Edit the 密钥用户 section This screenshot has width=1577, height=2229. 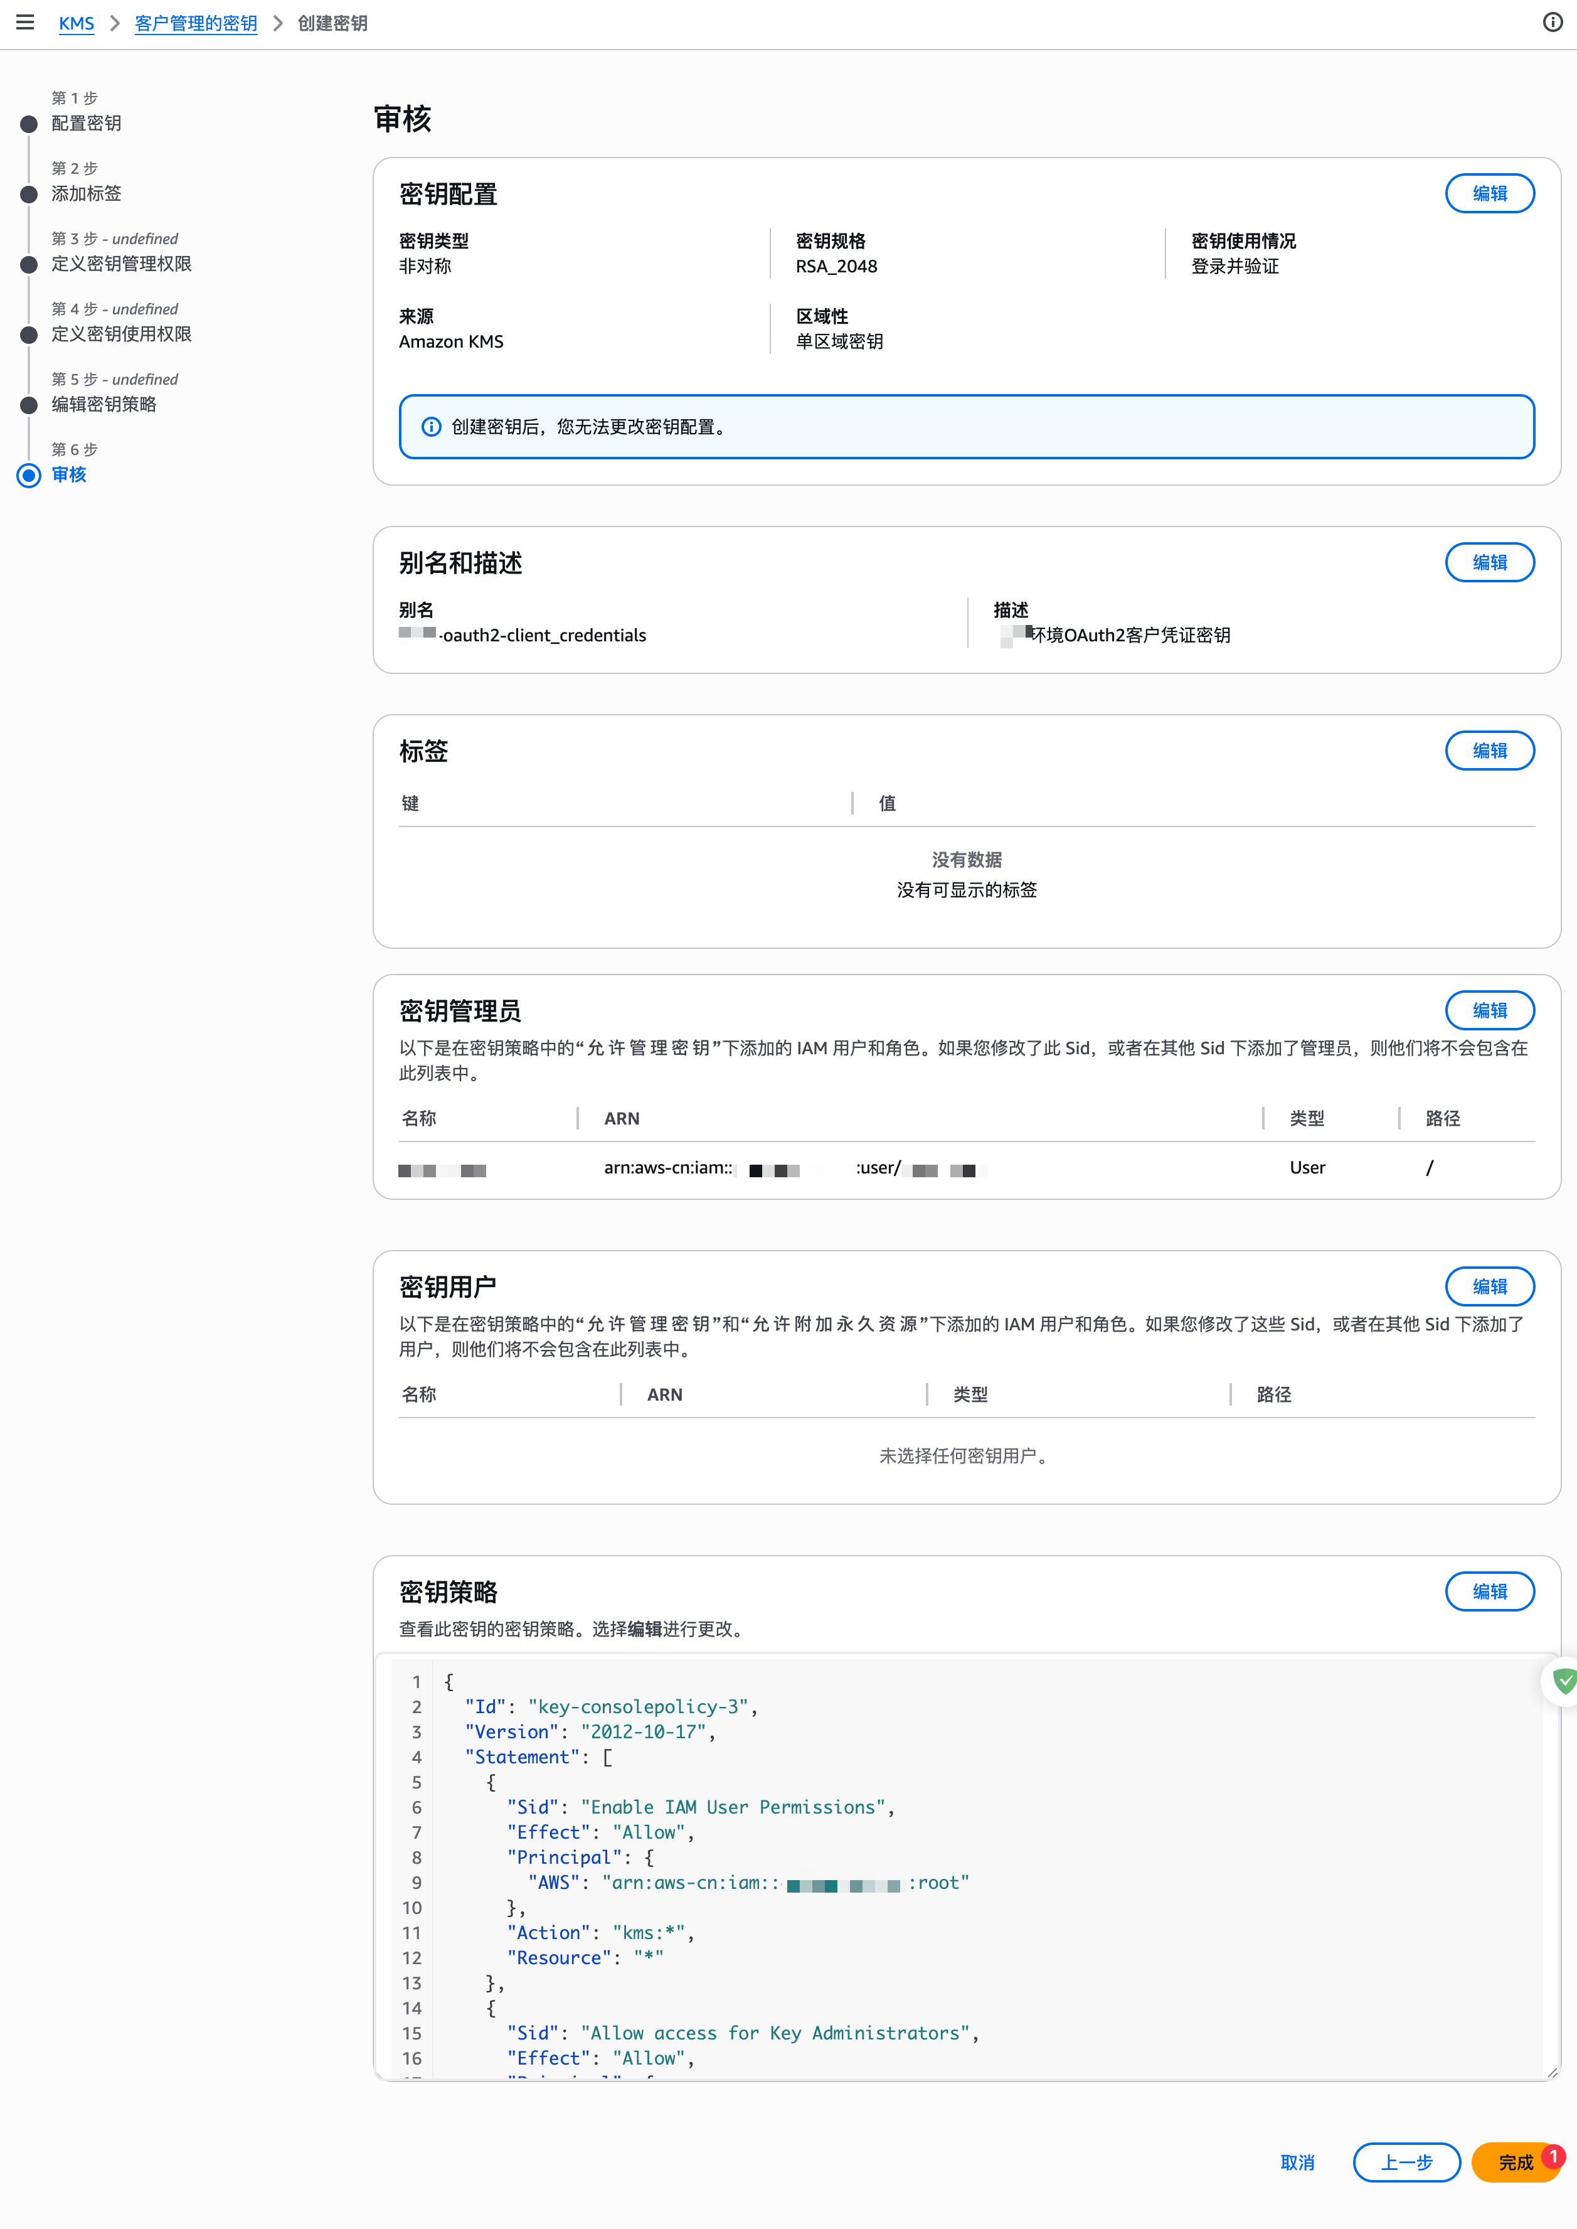[x=1490, y=1286]
